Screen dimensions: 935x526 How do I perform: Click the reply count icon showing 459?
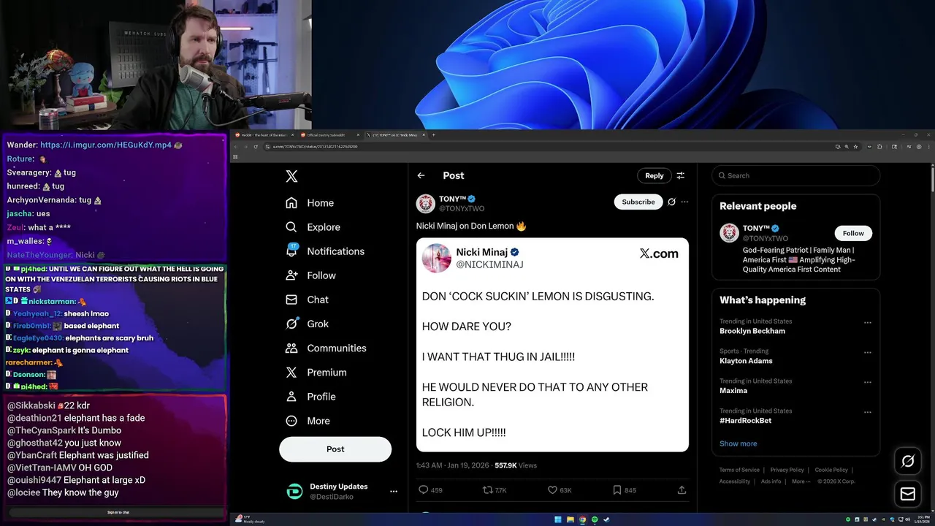click(x=423, y=490)
